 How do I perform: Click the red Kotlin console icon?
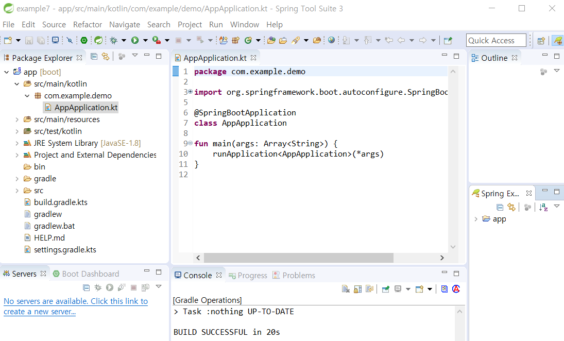pos(456,289)
